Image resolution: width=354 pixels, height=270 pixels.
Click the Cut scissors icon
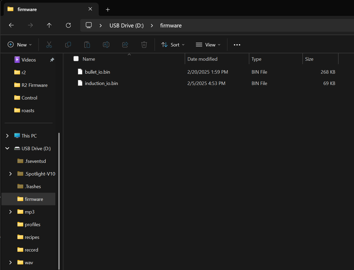point(49,45)
